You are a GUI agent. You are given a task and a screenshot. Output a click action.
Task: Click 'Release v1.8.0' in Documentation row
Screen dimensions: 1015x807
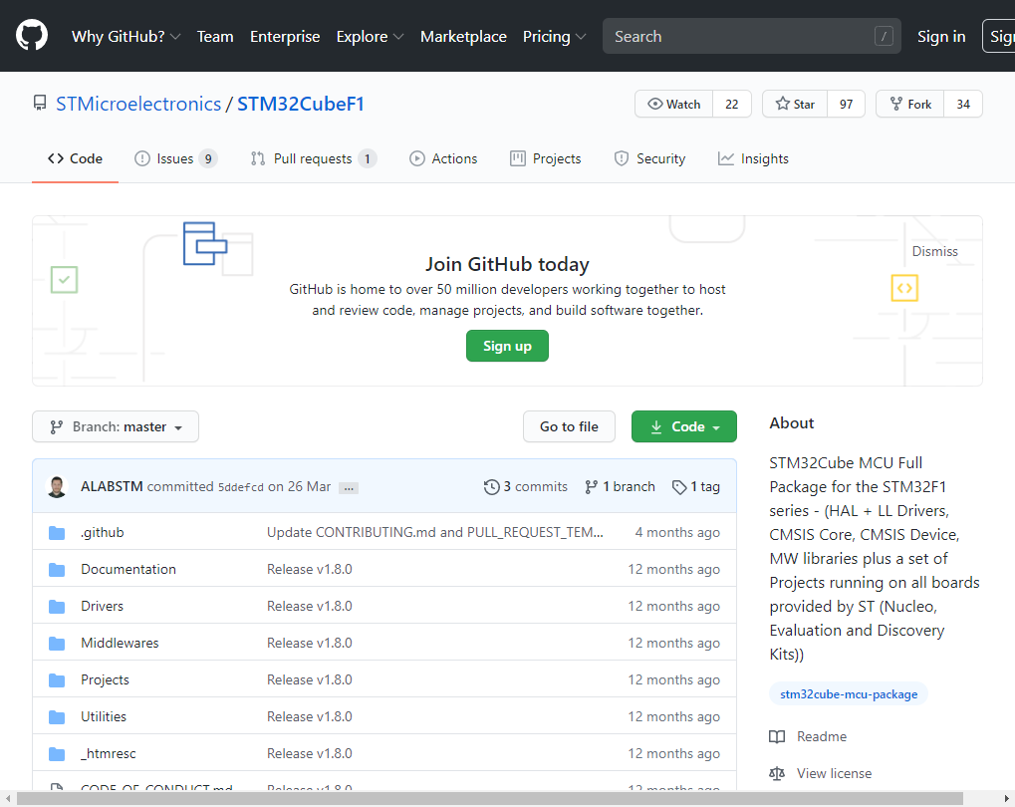[310, 569]
